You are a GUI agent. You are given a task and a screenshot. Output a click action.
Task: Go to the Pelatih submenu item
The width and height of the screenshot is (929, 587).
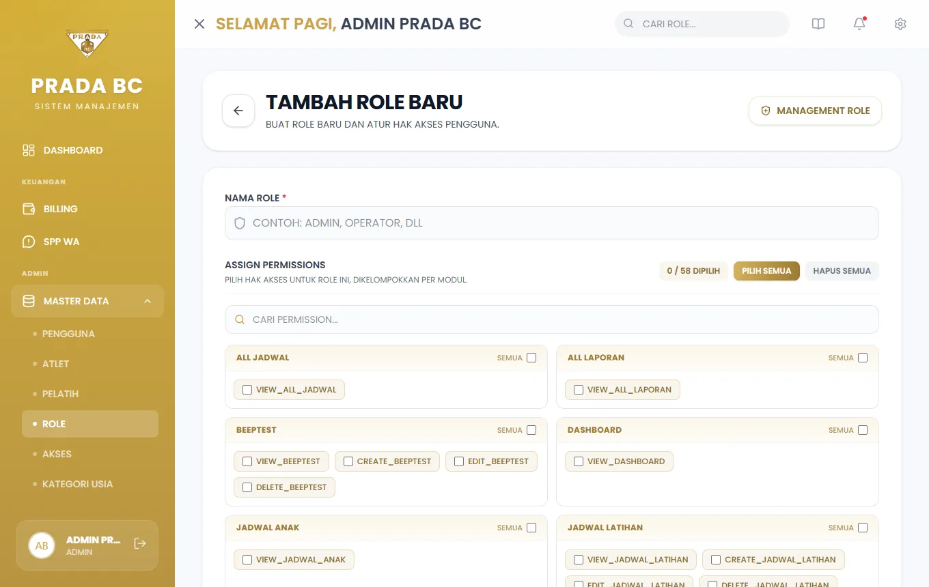click(x=90, y=394)
